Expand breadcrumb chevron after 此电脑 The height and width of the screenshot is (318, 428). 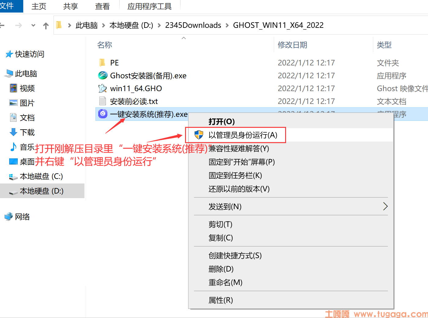pyautogui.click(x=103, y=25)
